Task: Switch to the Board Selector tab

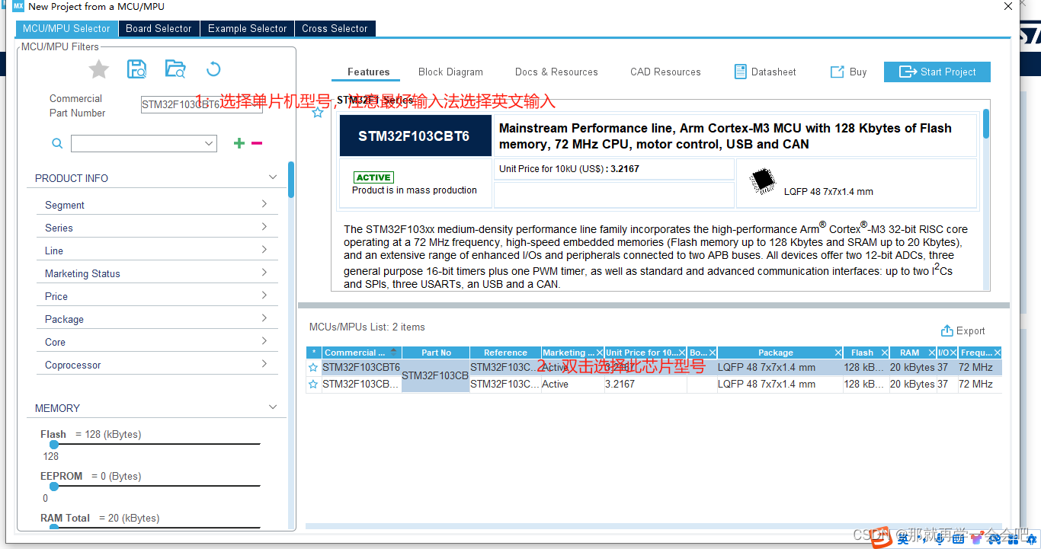Action: 159,28
